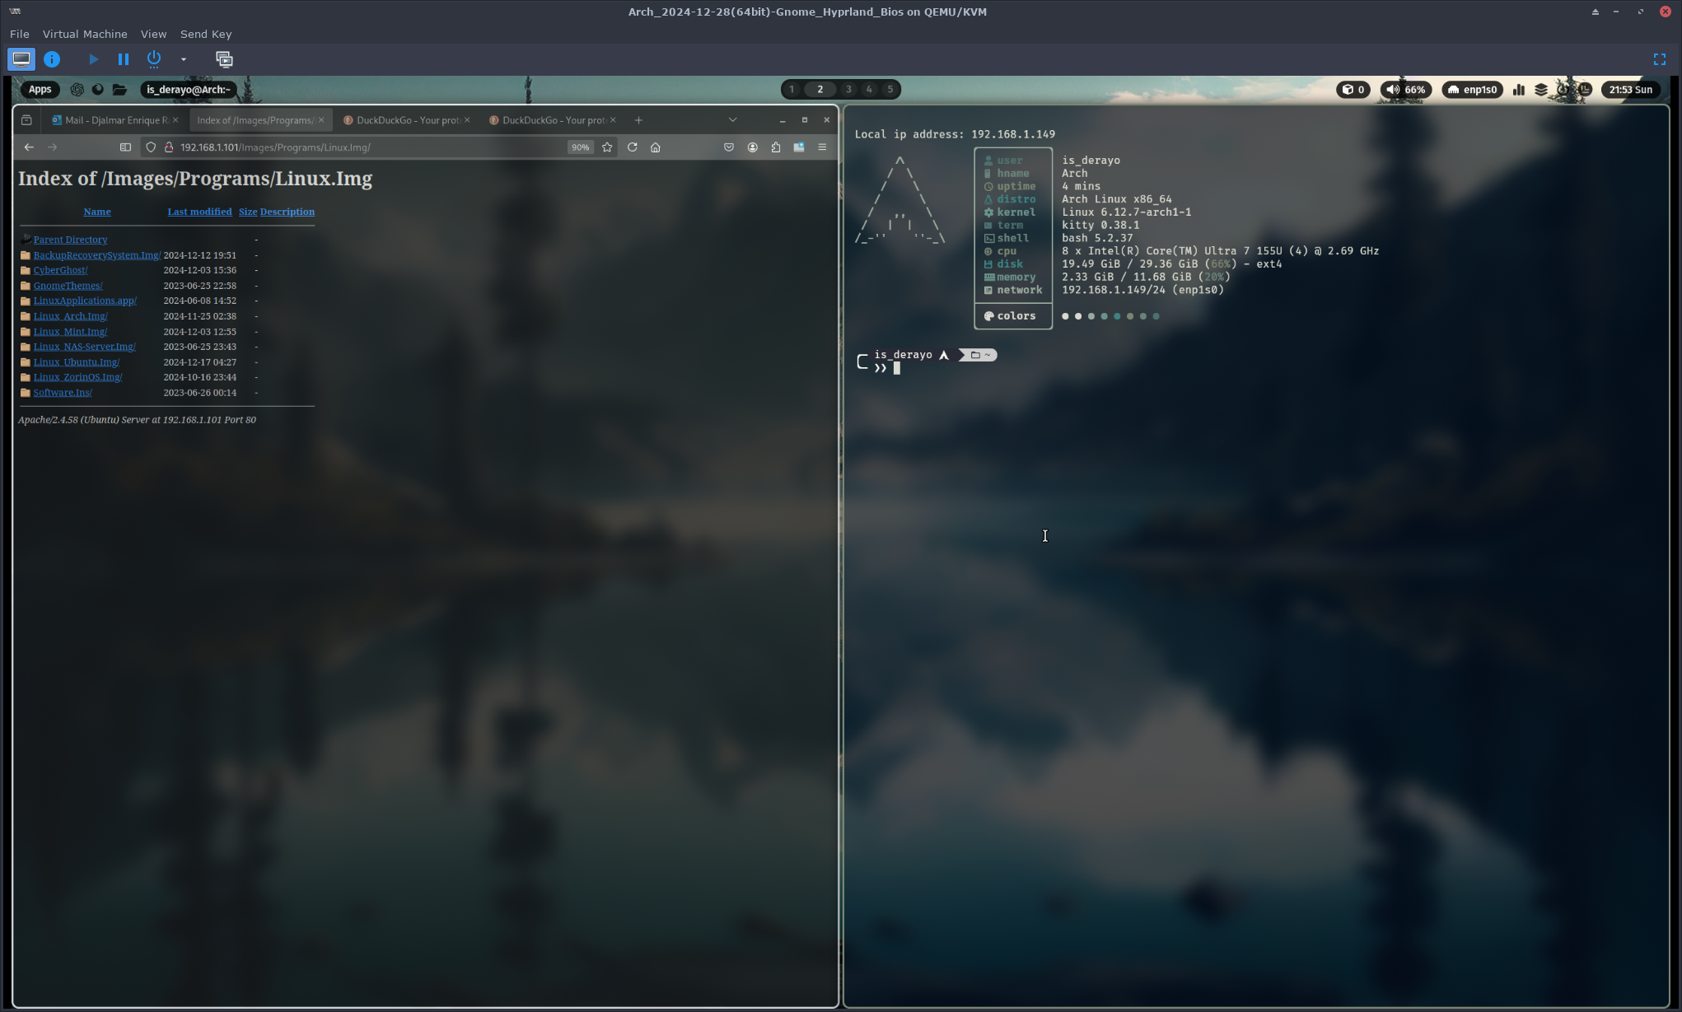The width and height of the screenshot is (1682, 1012).
Task: Reload the Firefox page
Action: tap(632, 147)
